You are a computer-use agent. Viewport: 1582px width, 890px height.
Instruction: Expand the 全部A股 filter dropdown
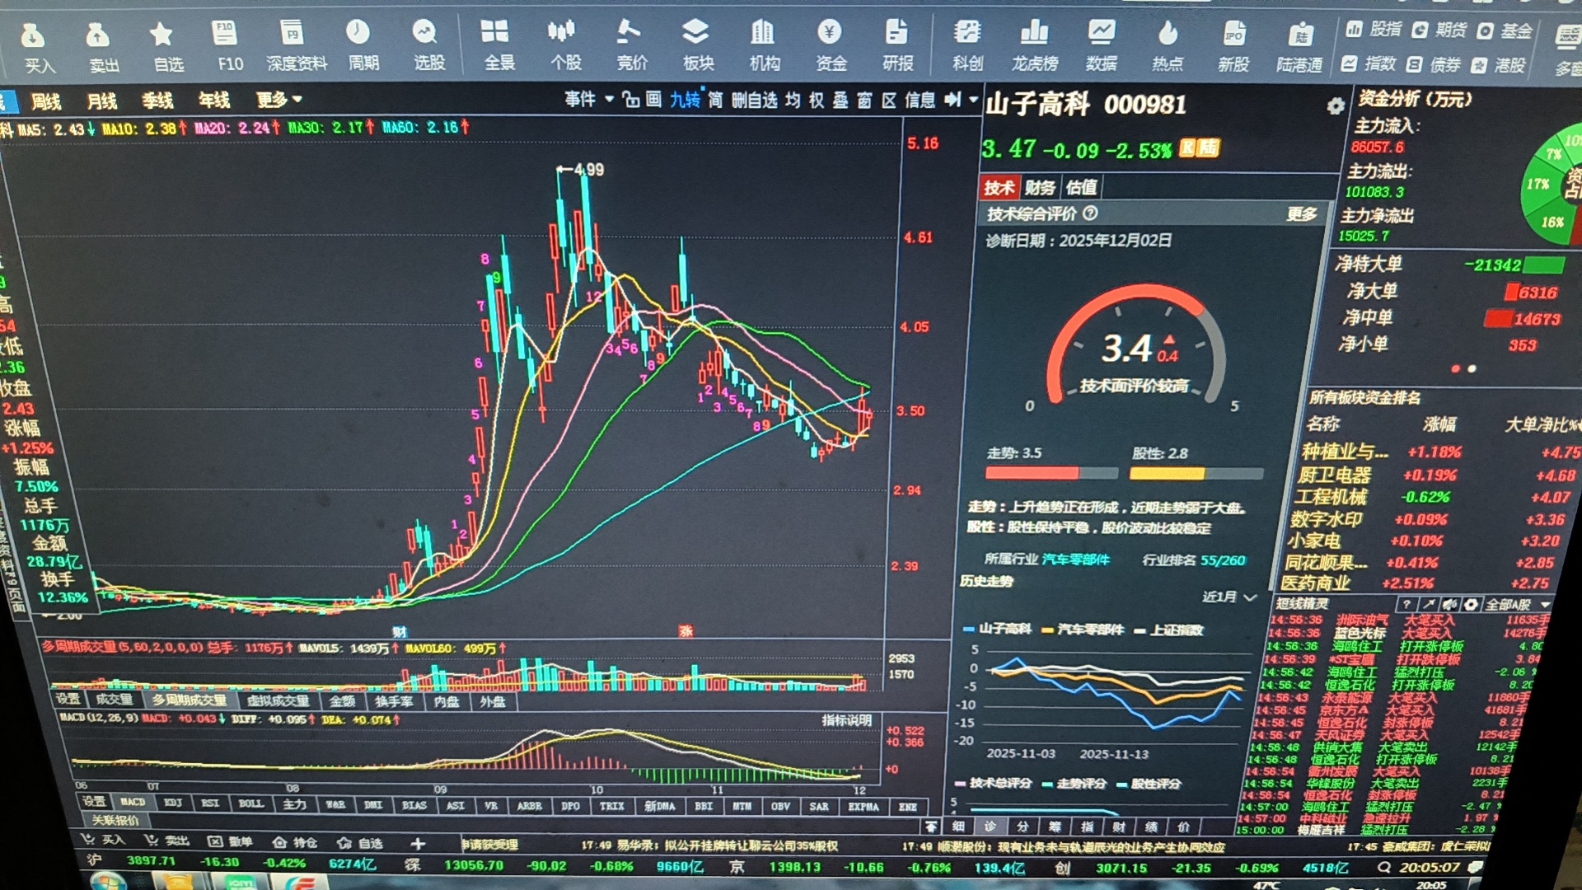tap(1518, 605)
